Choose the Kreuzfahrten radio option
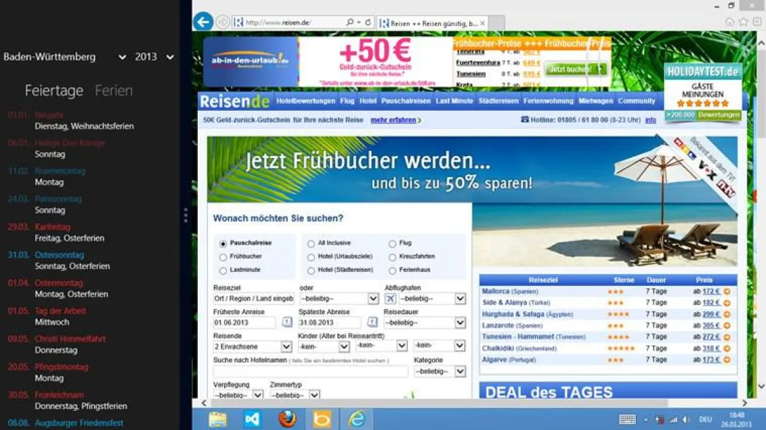Screen dimensions: 766x430 point(391,257)
